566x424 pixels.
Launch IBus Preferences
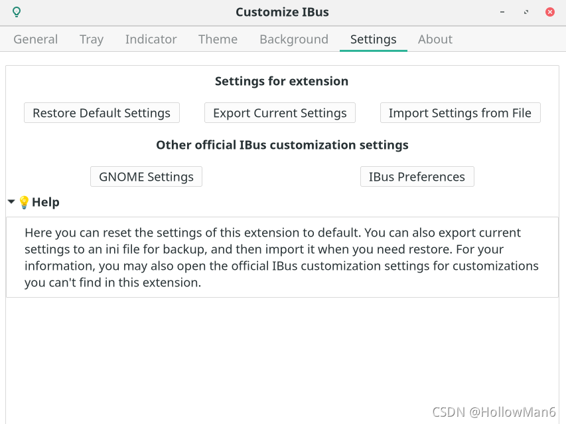click(417, 177)
